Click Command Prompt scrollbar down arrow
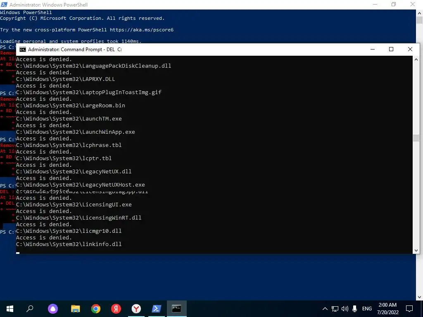This screenshot has height=317, width=423. (x=416, y=251)
